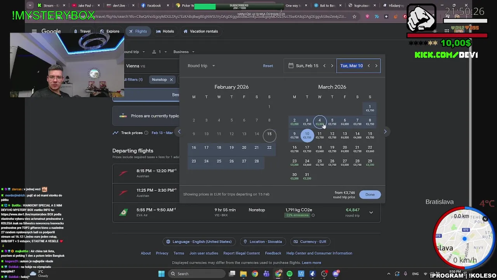Click the Tue, Mar 10 return date field
The height and width of the screenshot is (280, 497).
(351, 66)
